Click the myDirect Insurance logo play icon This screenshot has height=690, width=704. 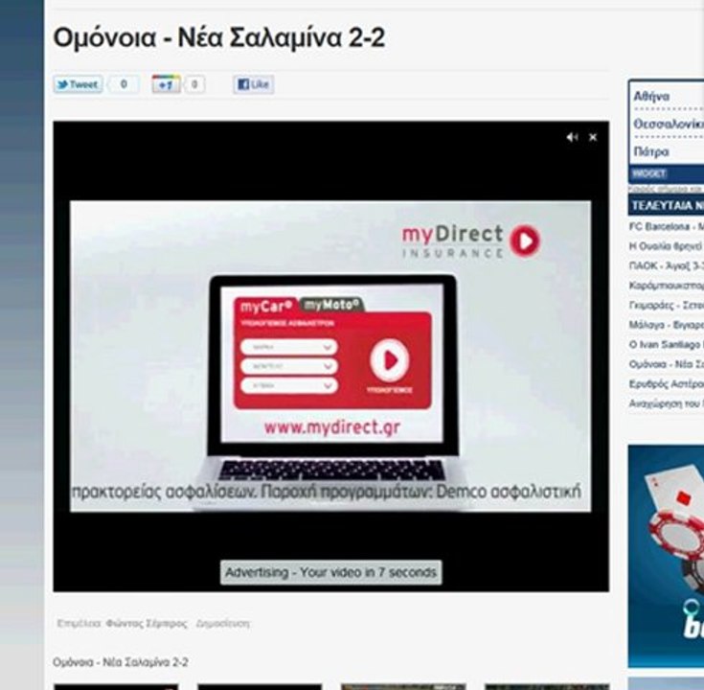[525, 241]
